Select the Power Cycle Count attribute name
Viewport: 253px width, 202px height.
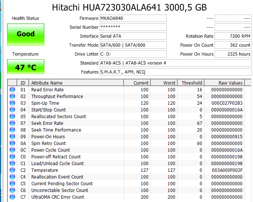click(x=50, y=150)
